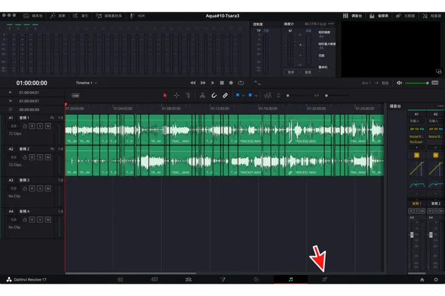
Task: Adjust the monitor volume slider
Action: (x=417, y=83)
